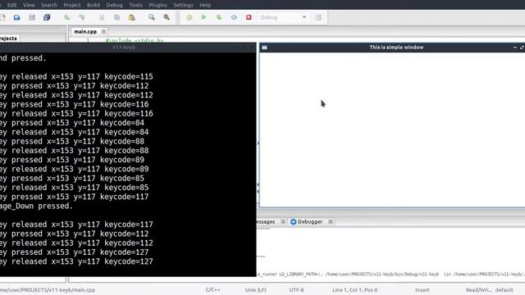Copy the selection with the Copy icon
This screenshot has height=295, width=525.
(x=116, y=17)
